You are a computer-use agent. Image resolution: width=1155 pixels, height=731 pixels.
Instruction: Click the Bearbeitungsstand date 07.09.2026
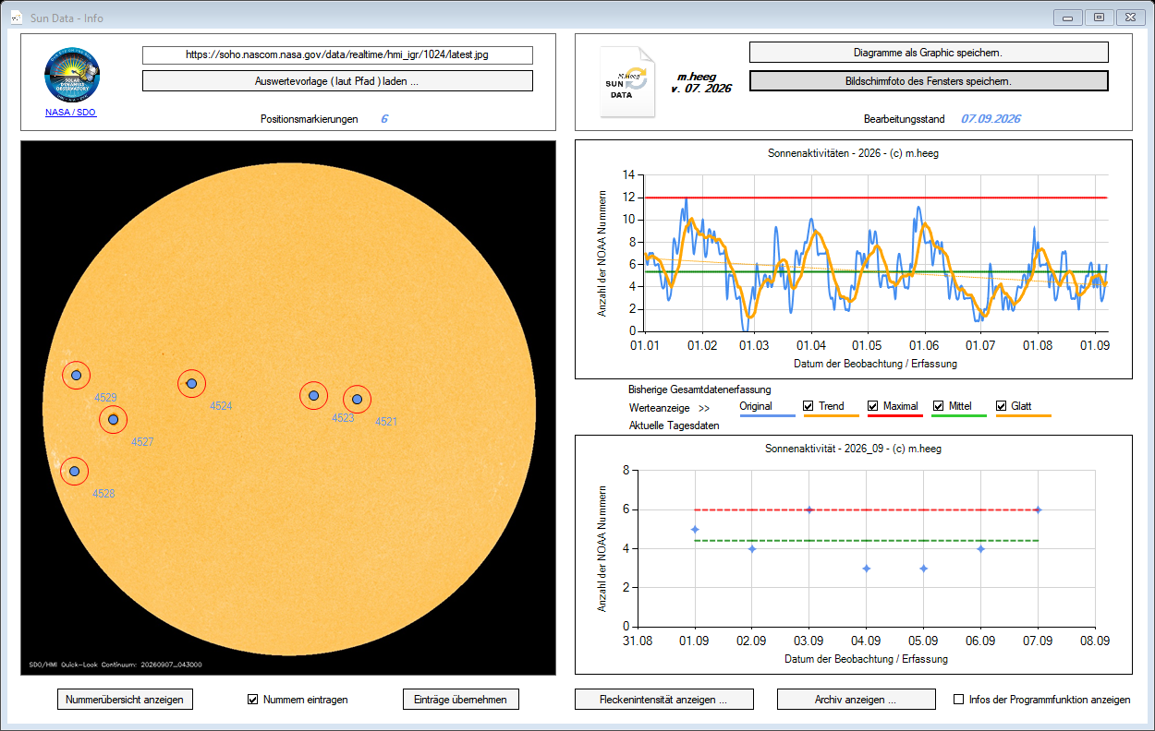tap(991, 119)
